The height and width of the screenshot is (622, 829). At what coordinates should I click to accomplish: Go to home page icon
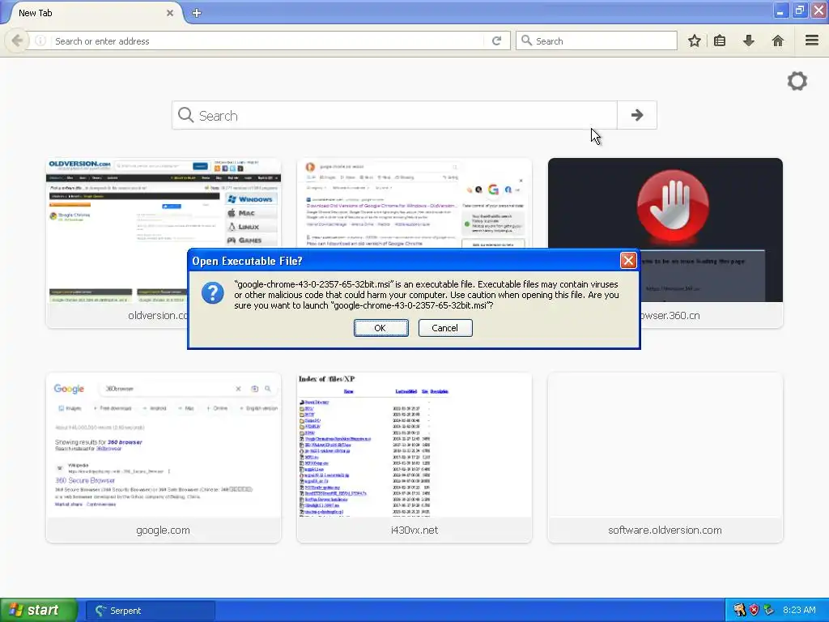[778, 40]
